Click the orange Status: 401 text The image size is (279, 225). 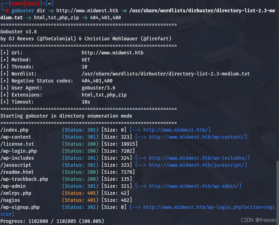click(80, 200)
